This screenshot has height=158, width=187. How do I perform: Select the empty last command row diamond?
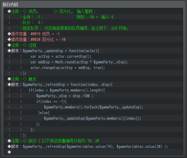click(9, 152)
